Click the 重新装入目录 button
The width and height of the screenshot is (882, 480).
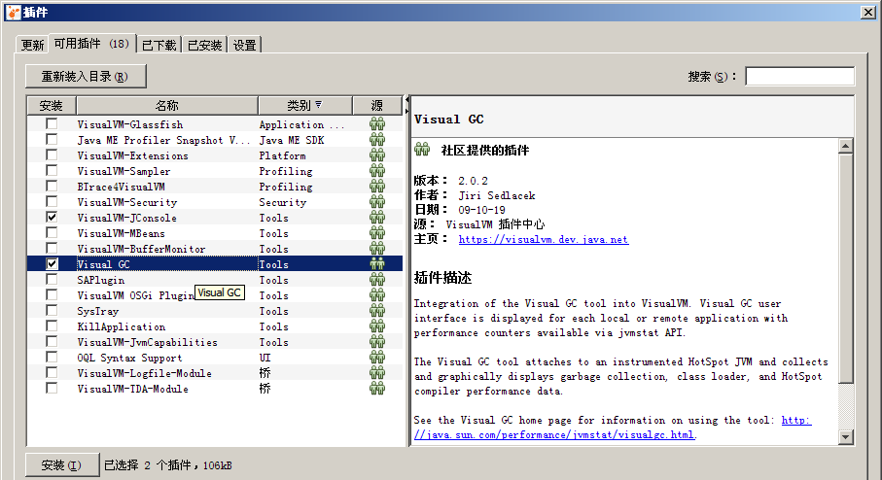click(x=86, y=76)
